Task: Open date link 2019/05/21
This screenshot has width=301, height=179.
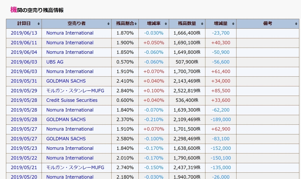Action: (x=24, y=167)
